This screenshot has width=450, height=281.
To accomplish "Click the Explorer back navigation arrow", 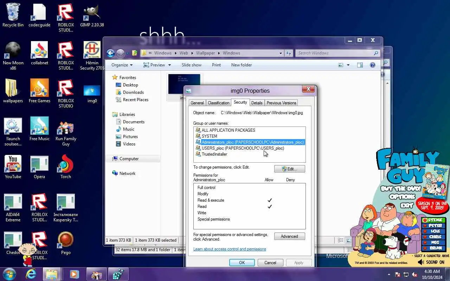I will click(x=111, y=53).
